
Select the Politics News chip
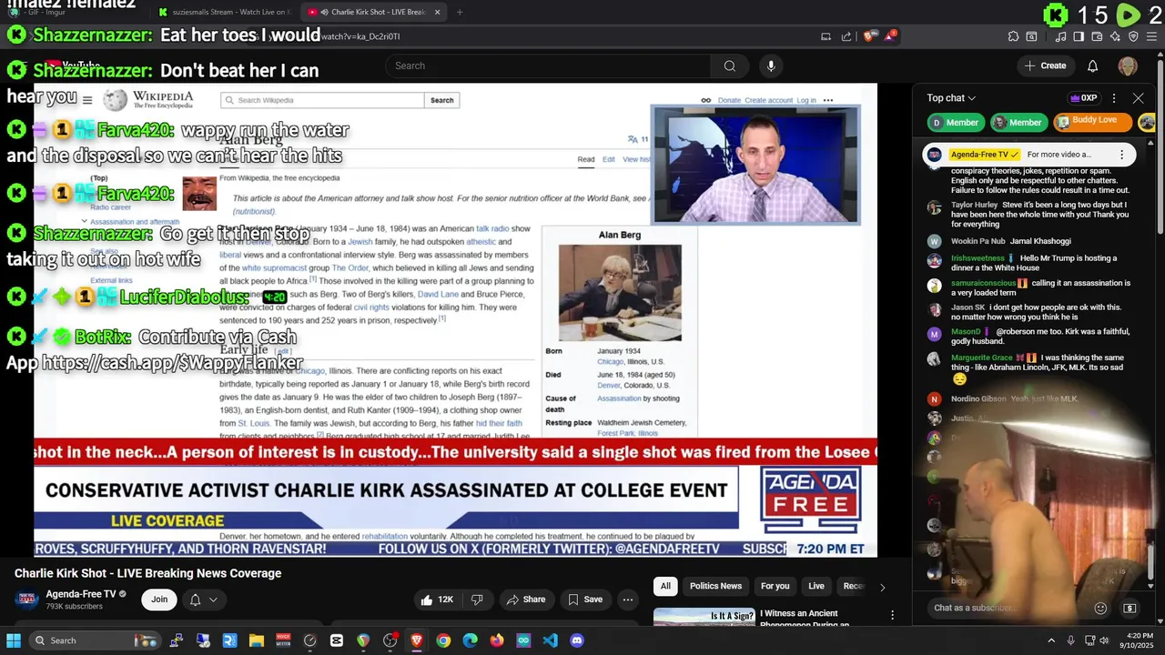715,586
